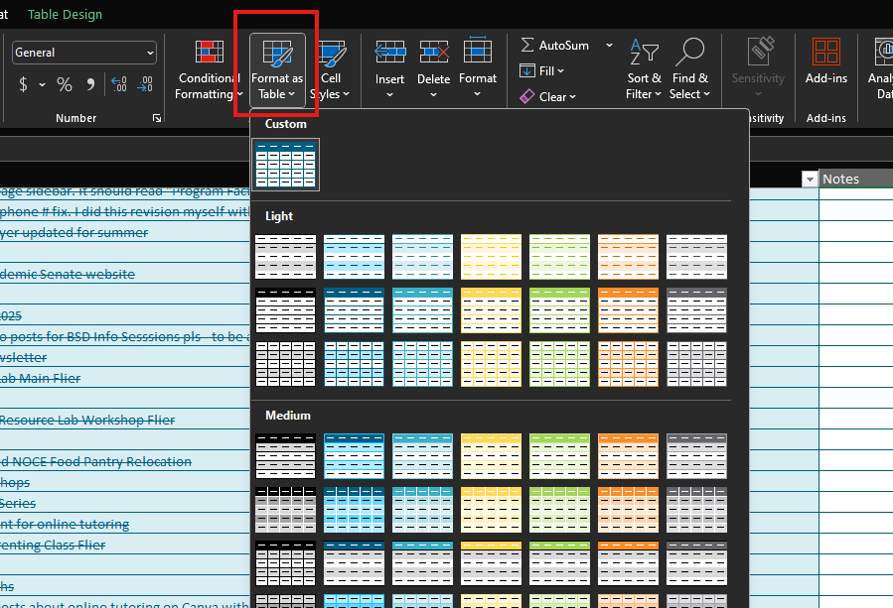Click the Notes column header

855,180
